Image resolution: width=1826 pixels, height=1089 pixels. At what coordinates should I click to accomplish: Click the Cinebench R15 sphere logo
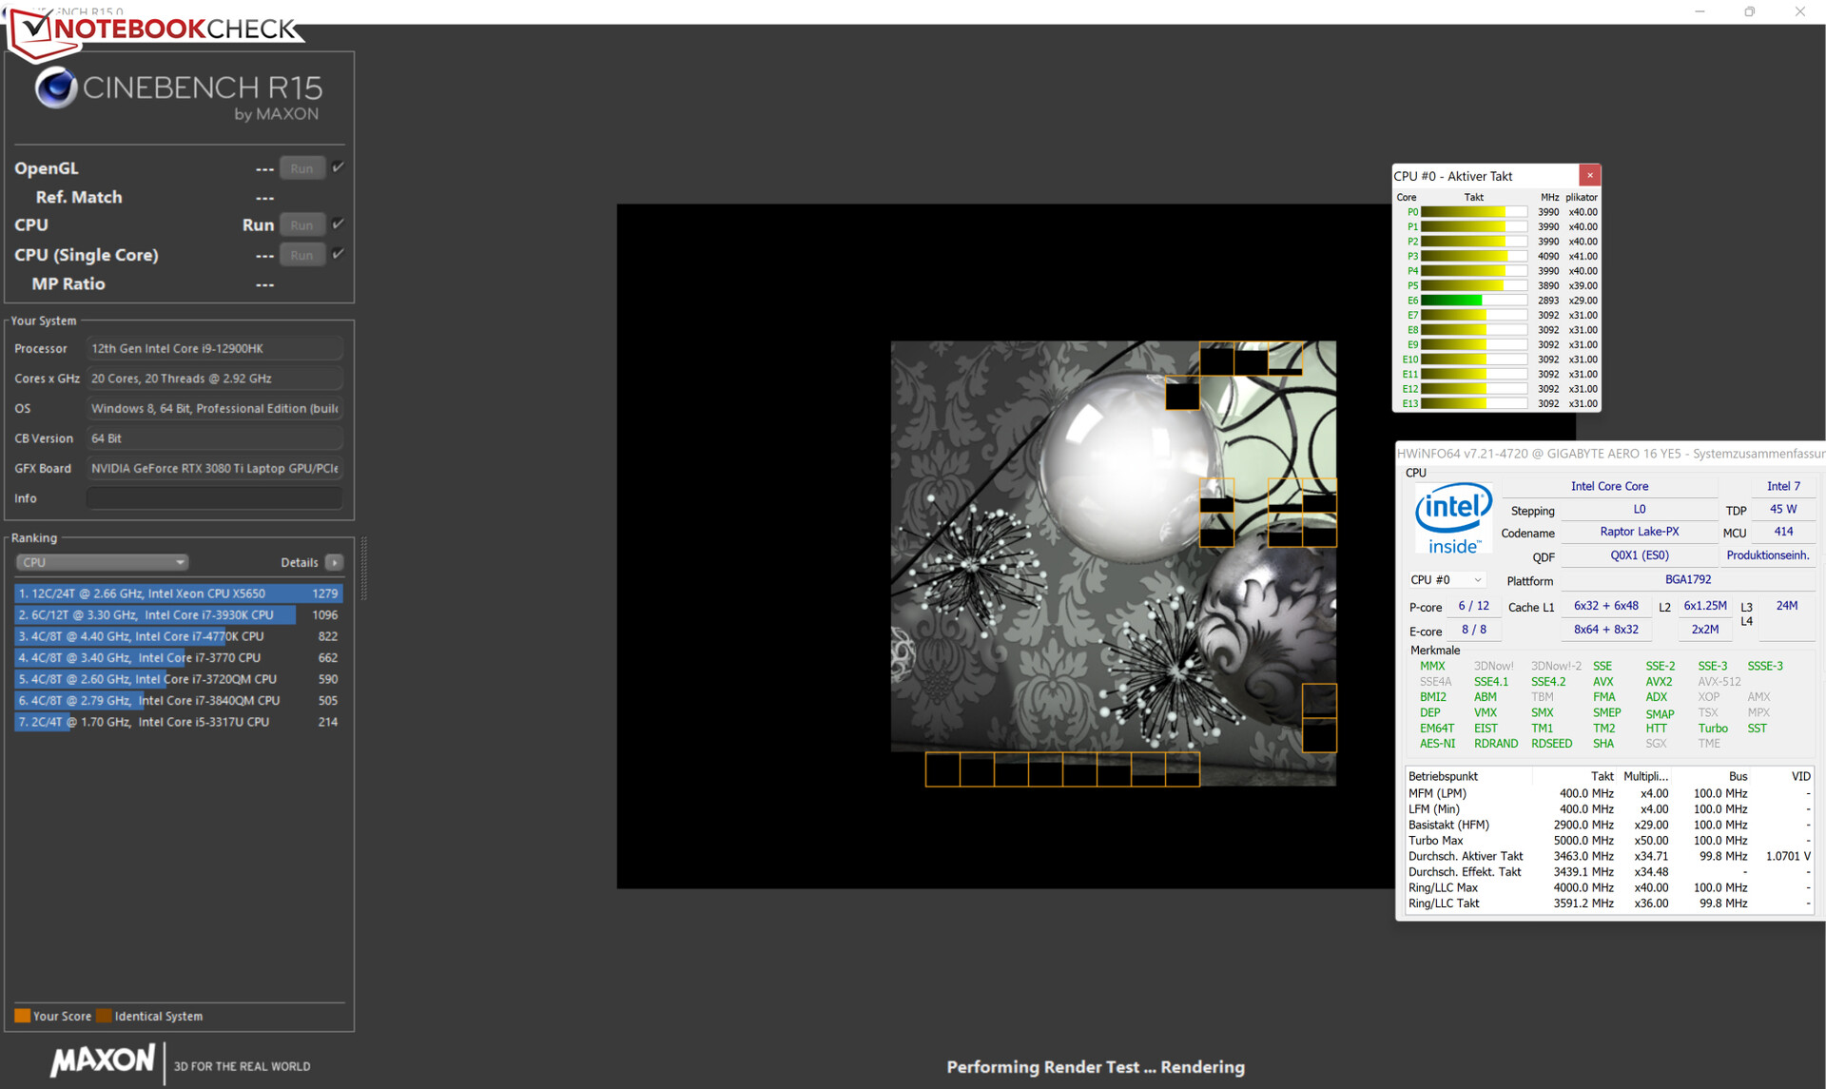tap(56, 88)
